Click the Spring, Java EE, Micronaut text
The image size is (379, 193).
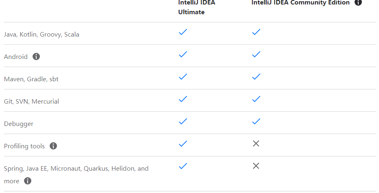point(43,168)
